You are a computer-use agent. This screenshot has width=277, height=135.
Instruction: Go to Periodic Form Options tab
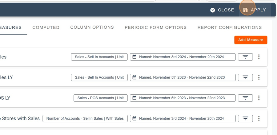155,27
